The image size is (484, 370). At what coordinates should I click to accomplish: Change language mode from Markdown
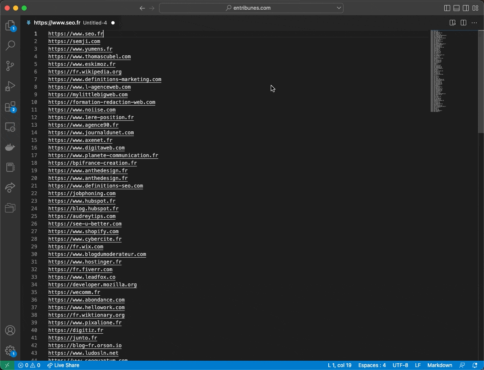pyautogui.click(x=440, y=365)
